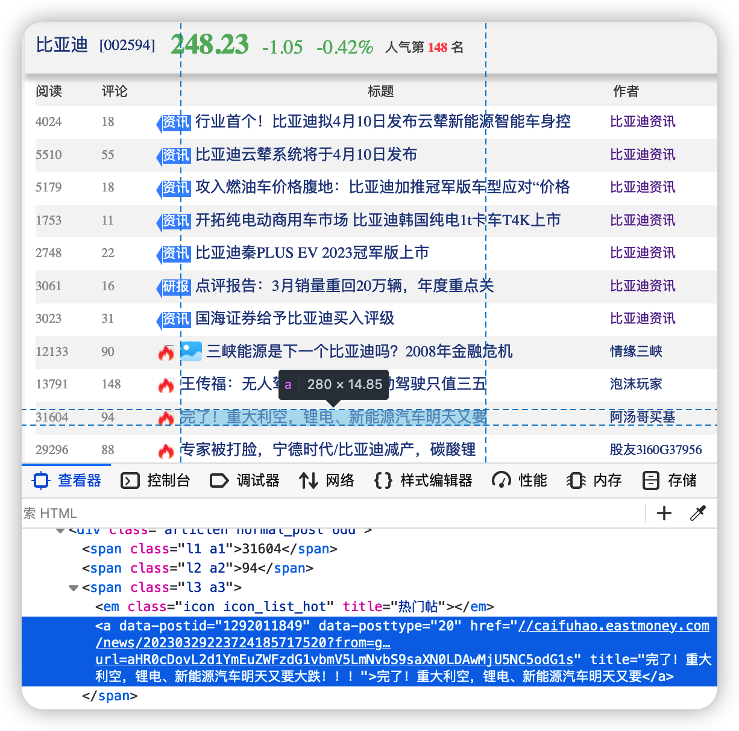Open the 网络 tab

(x=327, y=481)
